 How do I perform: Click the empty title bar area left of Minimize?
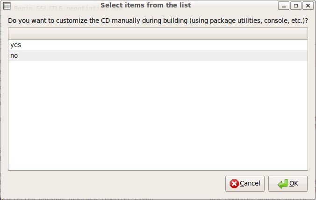tap(234, 6)
